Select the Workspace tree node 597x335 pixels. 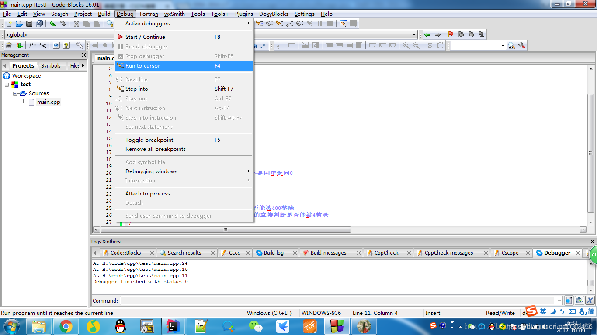(26, 76)
